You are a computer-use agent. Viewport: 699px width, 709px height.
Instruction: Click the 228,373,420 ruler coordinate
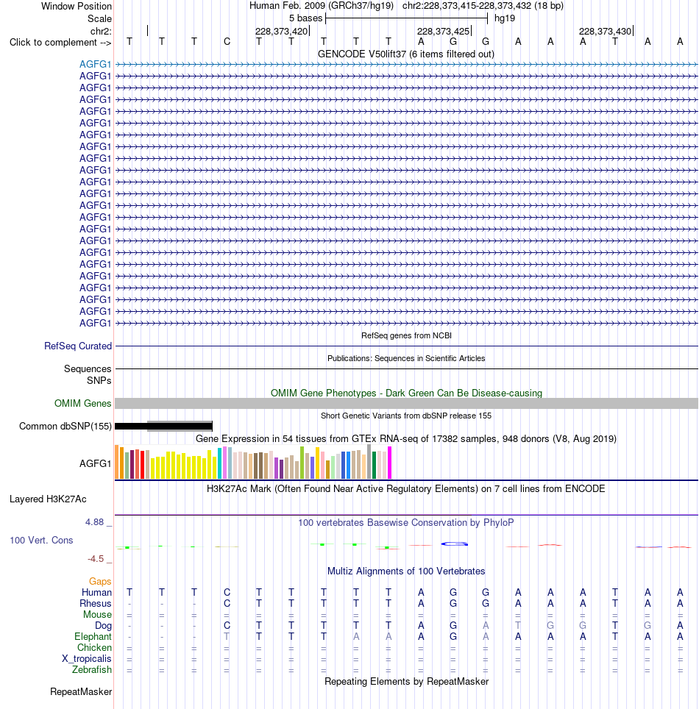coord(281,31)
